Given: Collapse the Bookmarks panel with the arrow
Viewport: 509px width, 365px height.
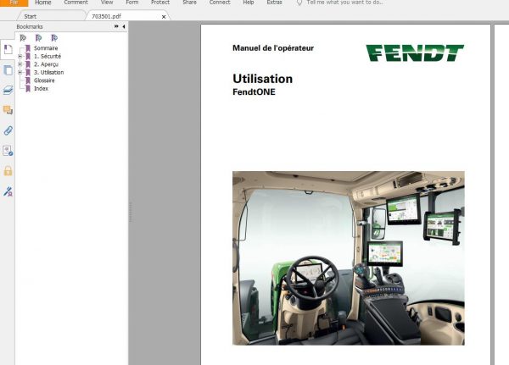Looking at the screenshot, I should pyautogui.click(x=124, y=26).
